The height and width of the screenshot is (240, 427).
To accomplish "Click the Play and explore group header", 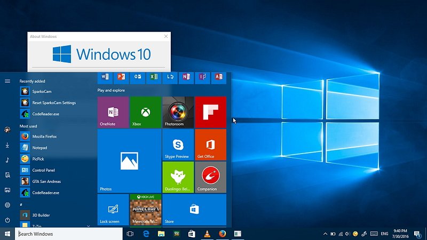I will click(111, 90).
